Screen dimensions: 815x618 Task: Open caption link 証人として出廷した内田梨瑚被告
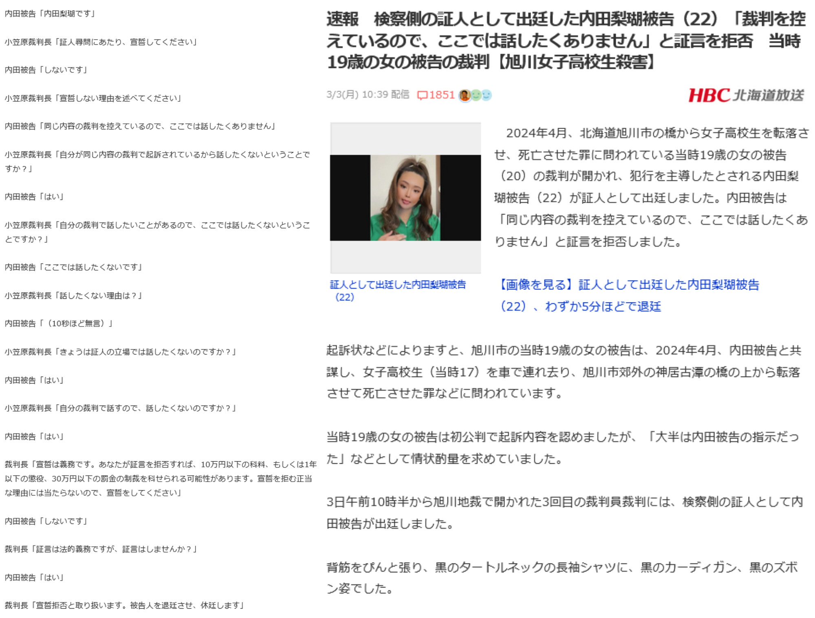(397, 285)
